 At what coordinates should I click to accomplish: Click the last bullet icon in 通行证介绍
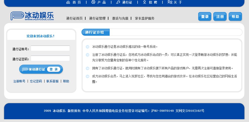coord(88,76)
